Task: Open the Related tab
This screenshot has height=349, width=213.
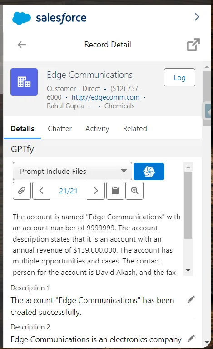Action: point(135,129)
